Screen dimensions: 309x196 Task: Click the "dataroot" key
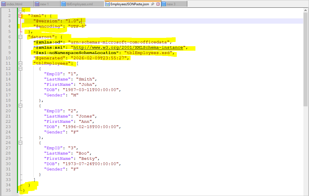[41, 37]
